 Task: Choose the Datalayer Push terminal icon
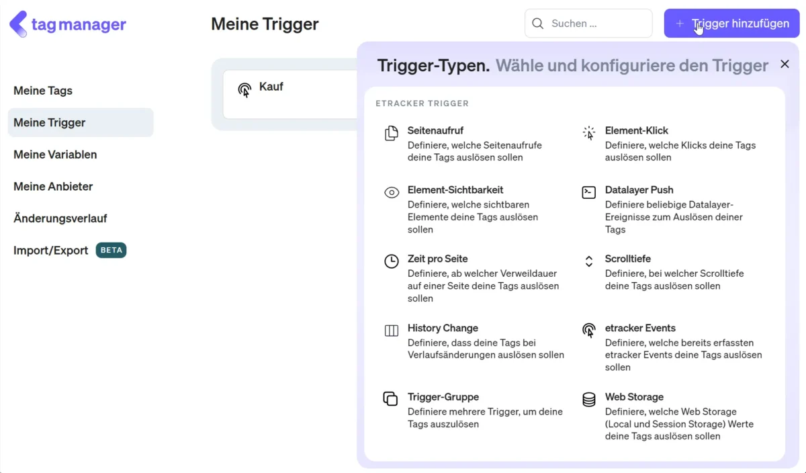tap(588, 193)
